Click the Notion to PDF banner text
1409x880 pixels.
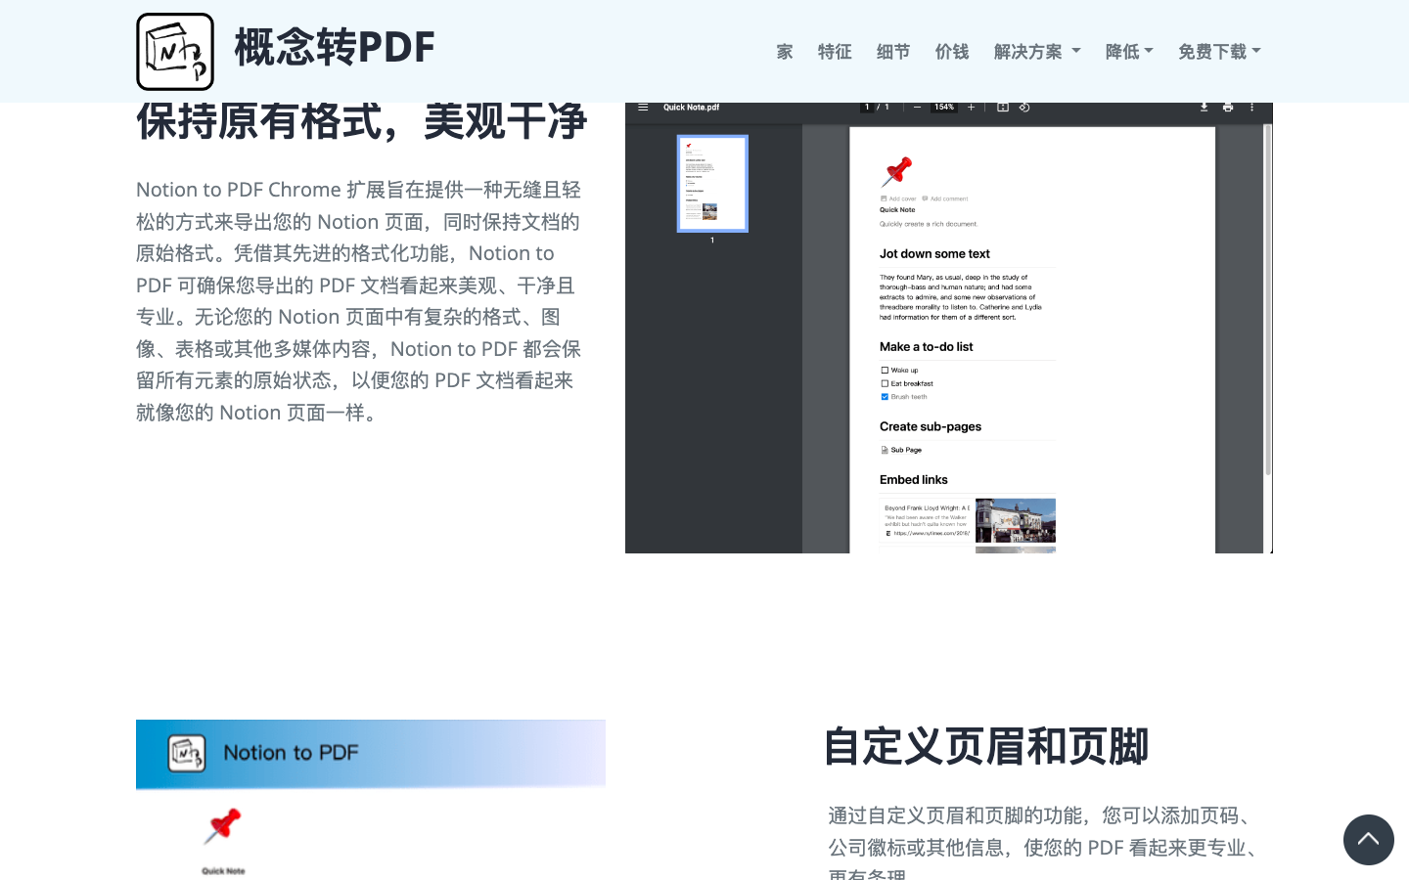pos(291,753)
